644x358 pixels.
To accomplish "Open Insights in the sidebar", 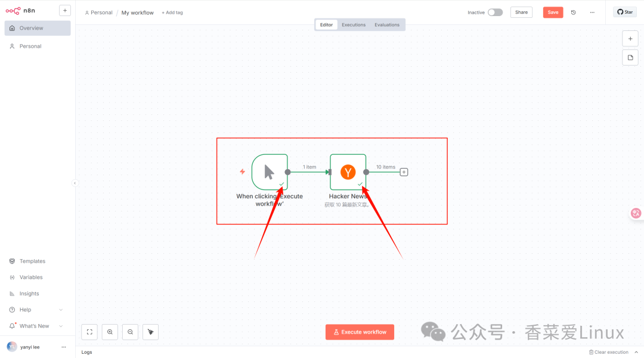I will 38,294.
